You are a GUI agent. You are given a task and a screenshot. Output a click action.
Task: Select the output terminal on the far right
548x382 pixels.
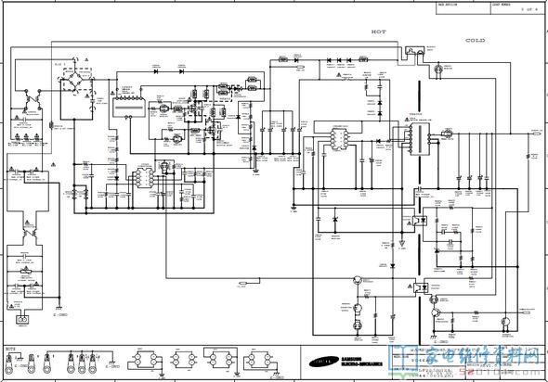pyautogui.click(x=536, y=134)
